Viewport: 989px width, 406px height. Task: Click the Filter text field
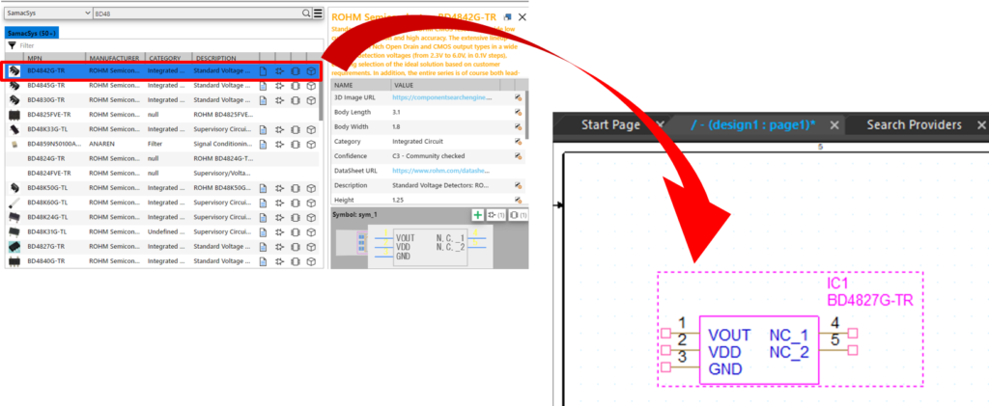click(169, 45)
